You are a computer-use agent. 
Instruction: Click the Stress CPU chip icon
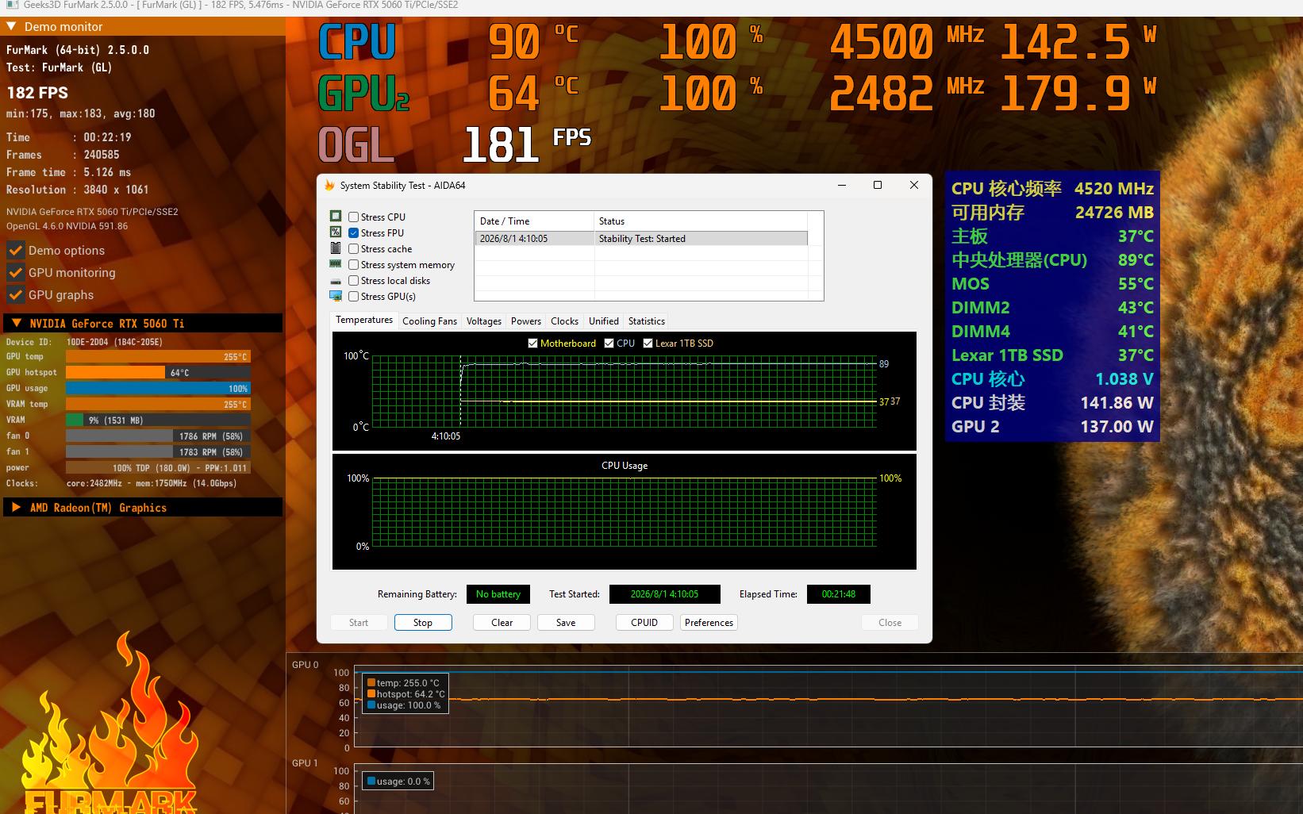pyautogui.click(x=336, y=217)
